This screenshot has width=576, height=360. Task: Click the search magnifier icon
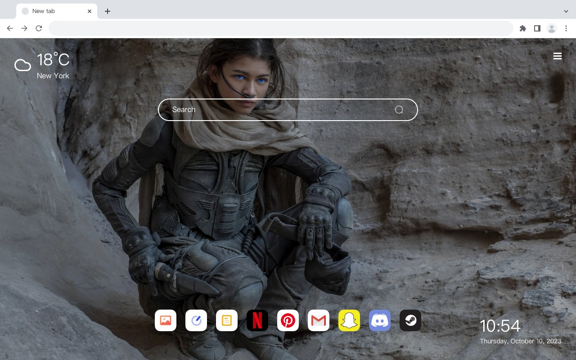pyautogui.click(x=399, y=110)
